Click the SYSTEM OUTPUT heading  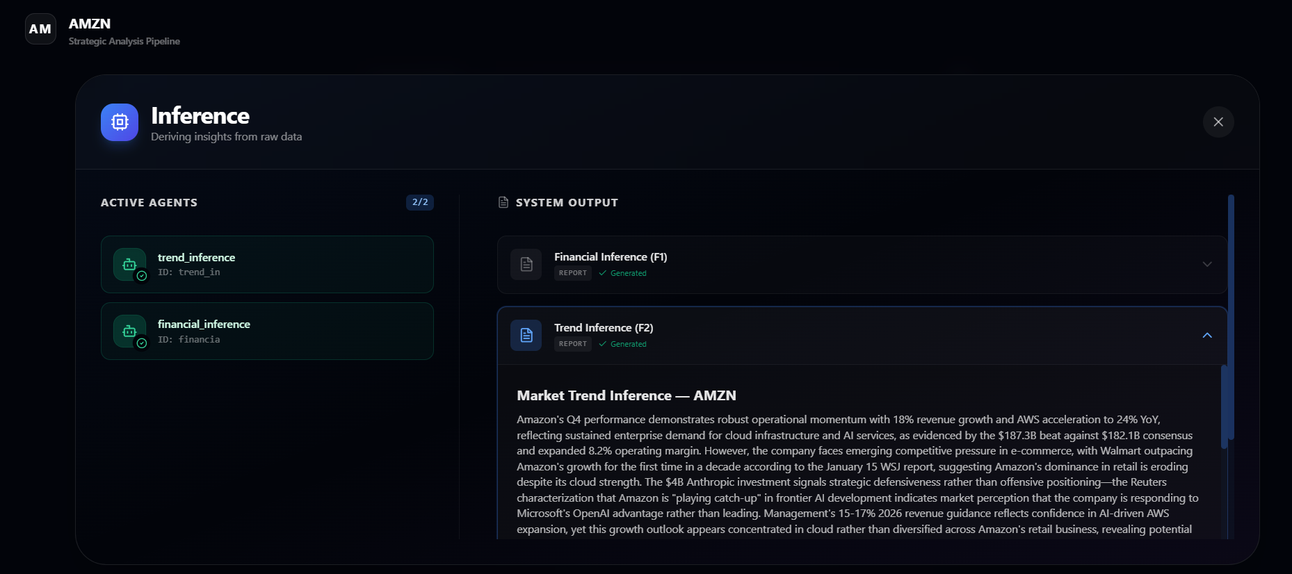click(x=567, y=202)
